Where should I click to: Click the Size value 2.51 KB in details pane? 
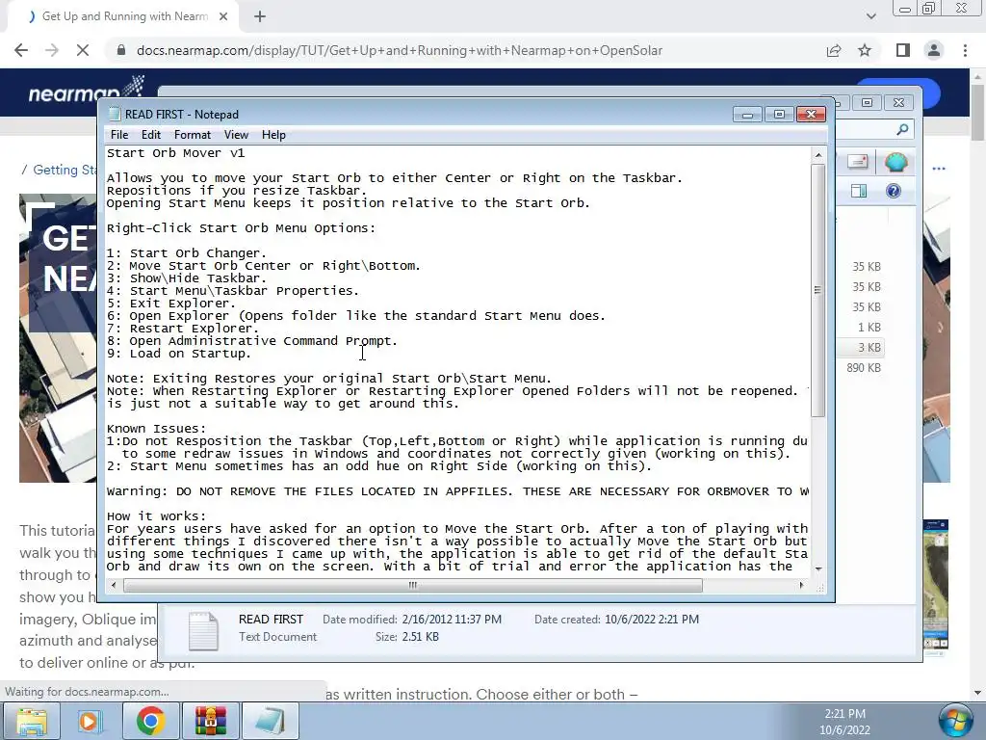click(420, 637)
